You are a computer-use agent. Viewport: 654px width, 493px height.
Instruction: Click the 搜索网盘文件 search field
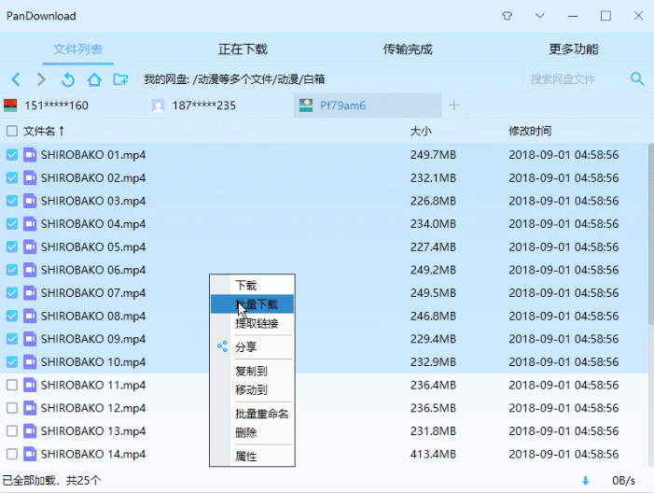pos(576,78)
